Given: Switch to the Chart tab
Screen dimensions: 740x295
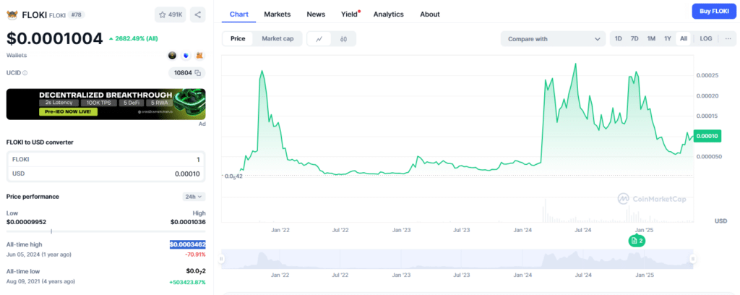Looking at the screenshot, I should tap(238, 14).
